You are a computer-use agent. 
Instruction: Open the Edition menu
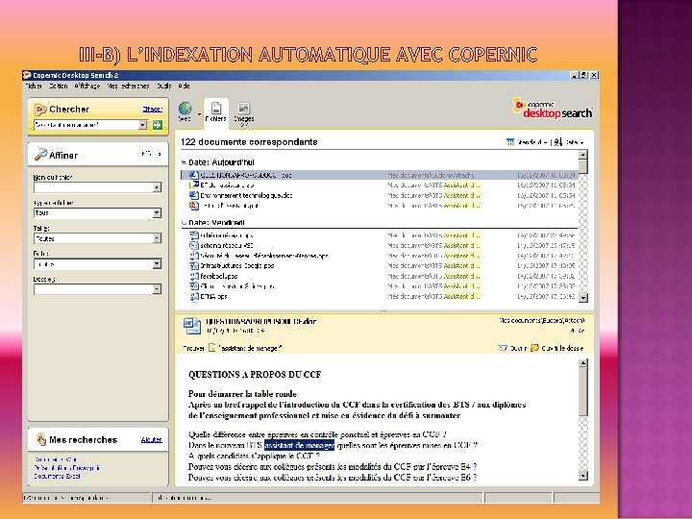point(59,86)
